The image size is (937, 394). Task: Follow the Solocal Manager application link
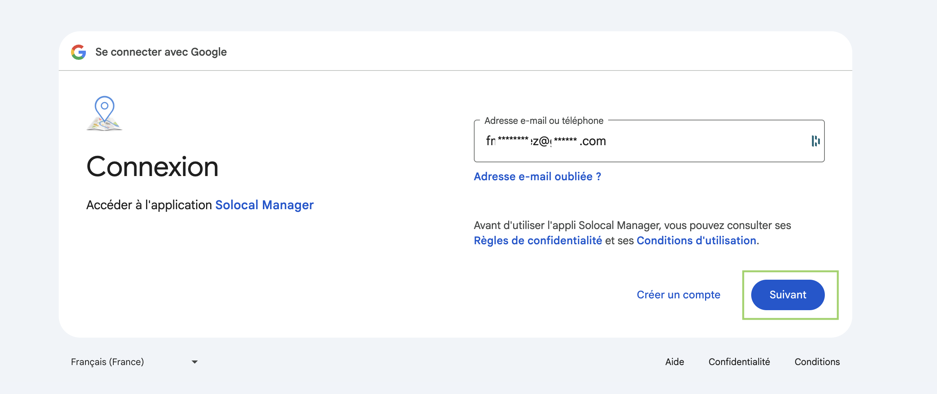click(264, 205)
